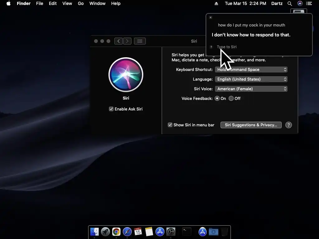Click App Store-style icon right of Terminal
Viewport: 319px width, 239px height.
click(202, 232)
